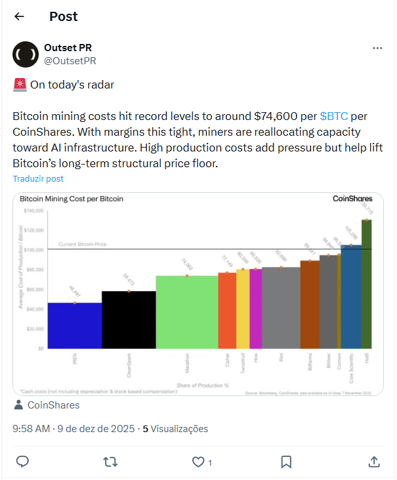Open the reply comment icon
Screen dimensions: 397x480
[x=22, y=462]
